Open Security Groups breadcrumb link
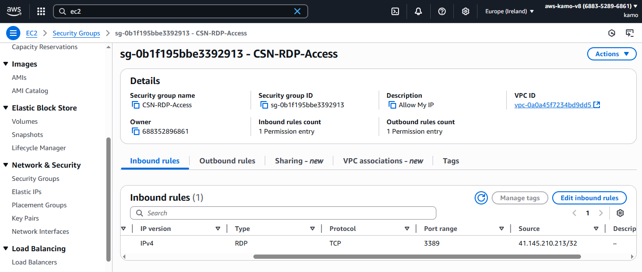642x272 pixels. tap(76, 33)
